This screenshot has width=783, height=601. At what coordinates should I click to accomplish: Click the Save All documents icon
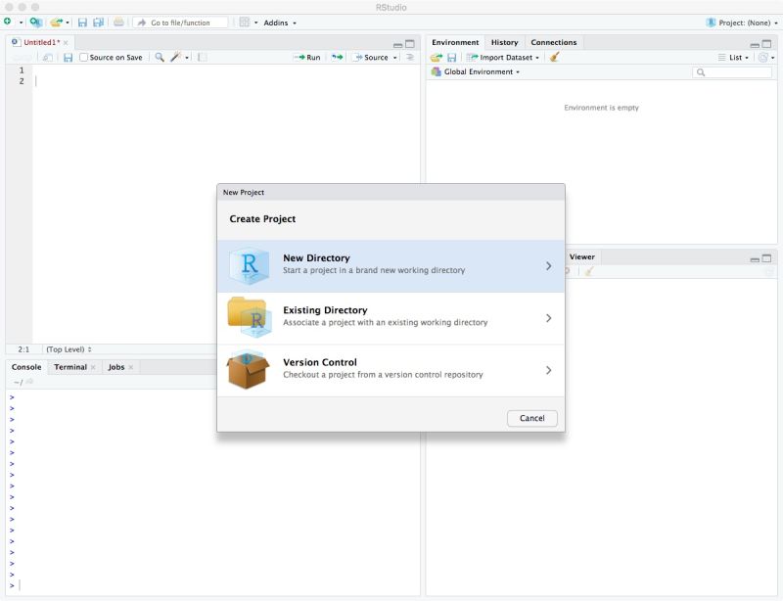99,23
